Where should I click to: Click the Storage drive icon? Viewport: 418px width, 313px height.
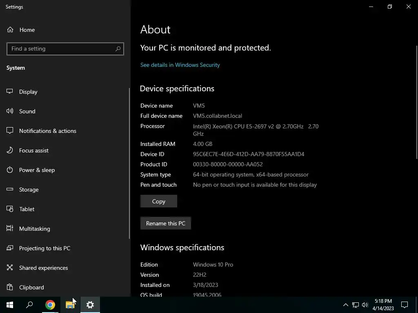click(10, 189)
